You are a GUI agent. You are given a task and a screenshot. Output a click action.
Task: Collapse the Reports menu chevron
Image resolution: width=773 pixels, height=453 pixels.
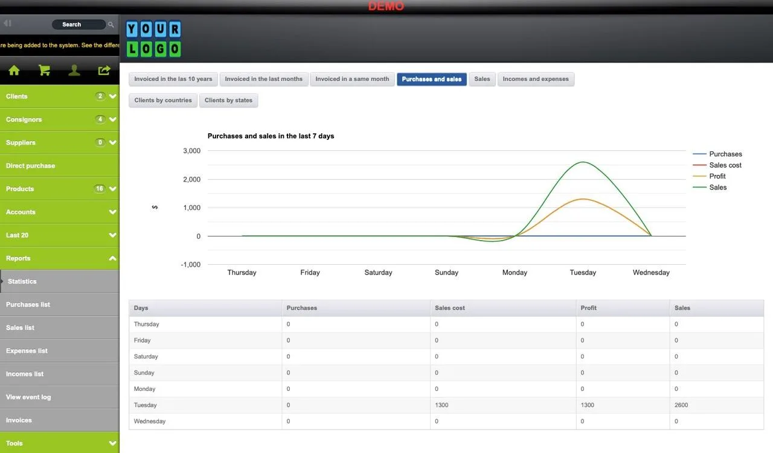112,258
